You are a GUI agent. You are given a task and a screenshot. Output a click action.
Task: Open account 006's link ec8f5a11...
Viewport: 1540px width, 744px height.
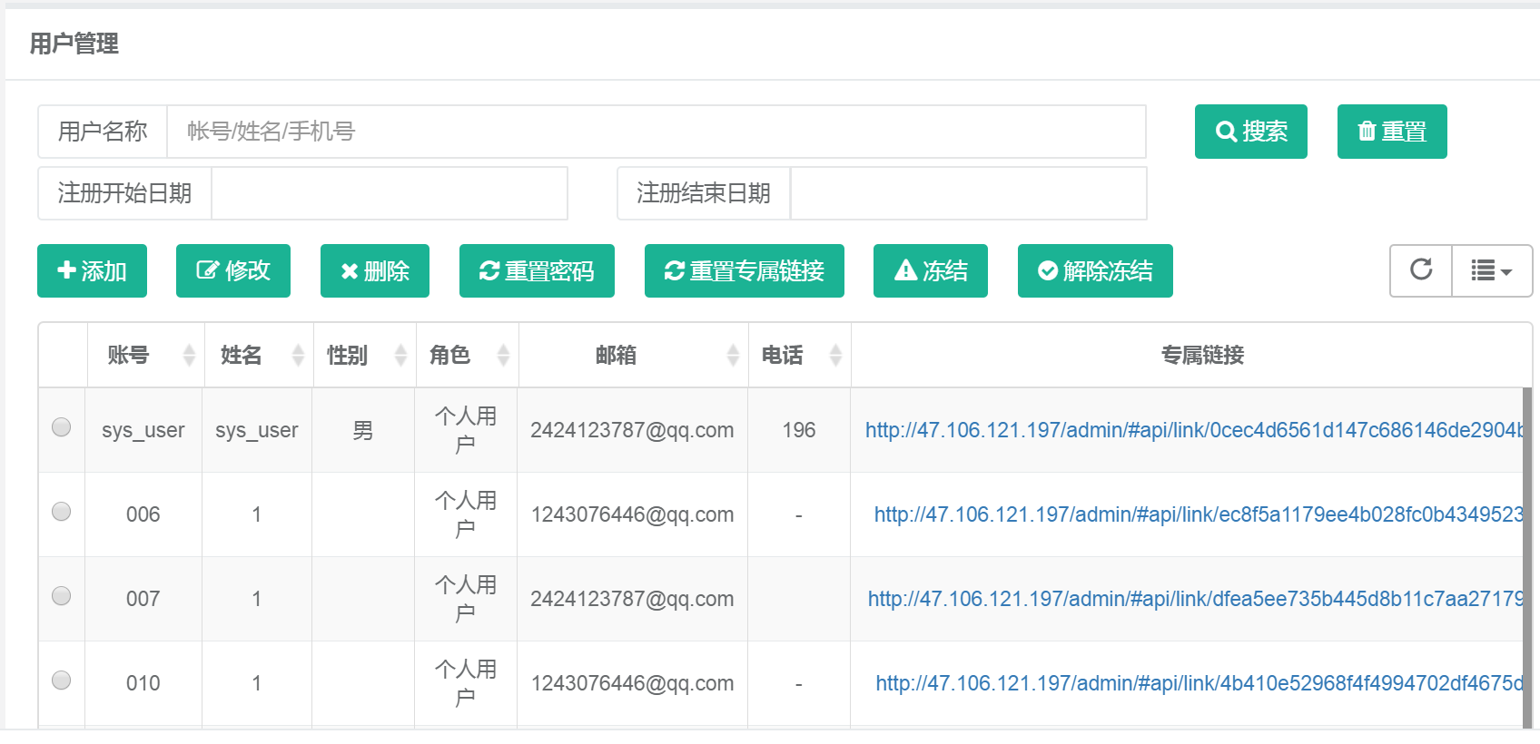[1199, 514]
